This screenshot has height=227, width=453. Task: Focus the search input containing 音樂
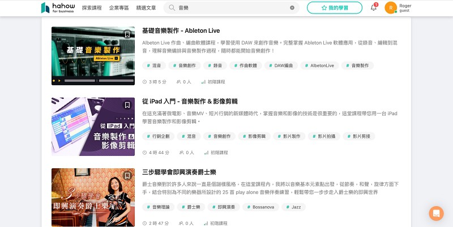coord(231,8)
